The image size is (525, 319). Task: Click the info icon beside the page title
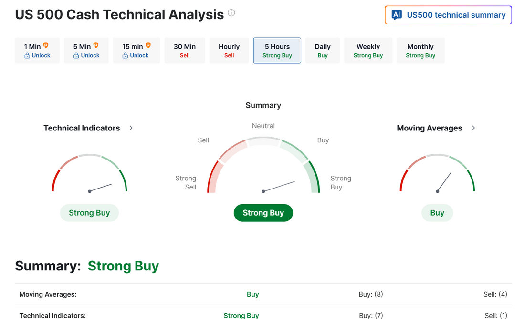pyautogui.click(x=231, y=13)
